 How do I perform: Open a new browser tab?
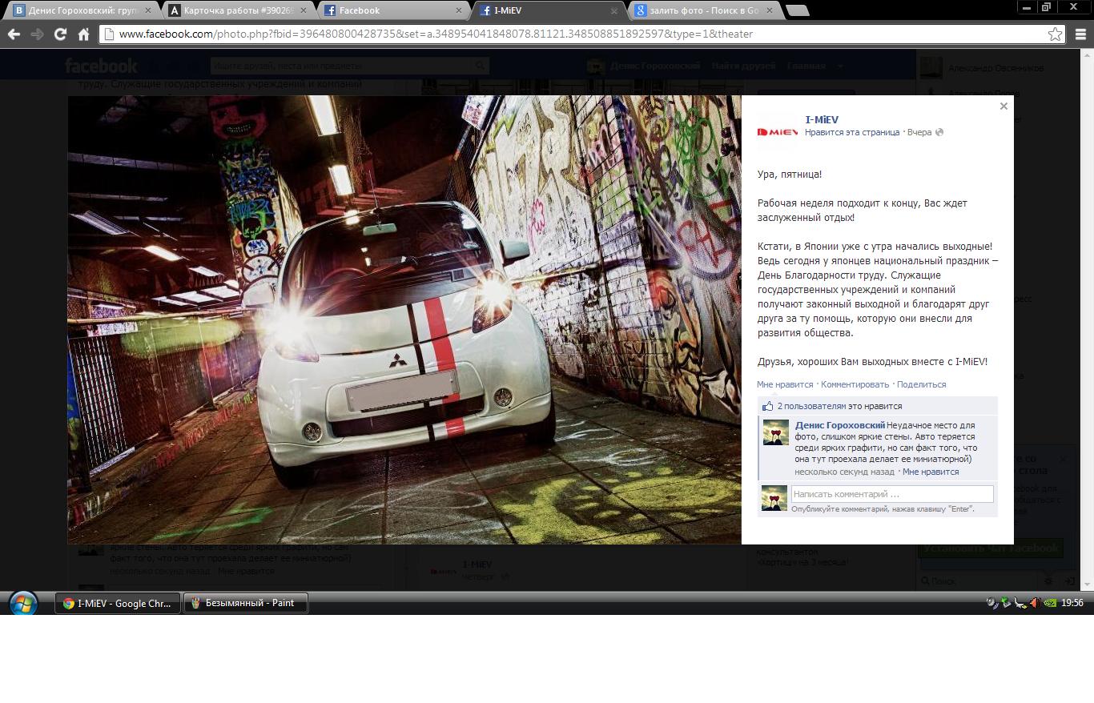(797, 10)
